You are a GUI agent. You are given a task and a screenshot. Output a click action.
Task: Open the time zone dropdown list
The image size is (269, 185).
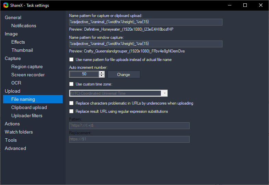[165, 93]
